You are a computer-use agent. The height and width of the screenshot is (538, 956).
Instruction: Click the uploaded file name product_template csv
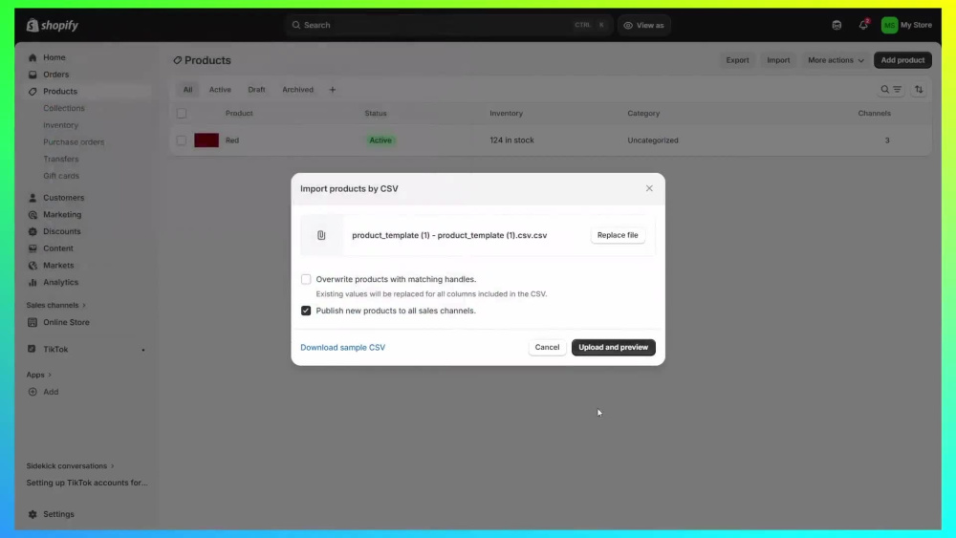(449, 235)
